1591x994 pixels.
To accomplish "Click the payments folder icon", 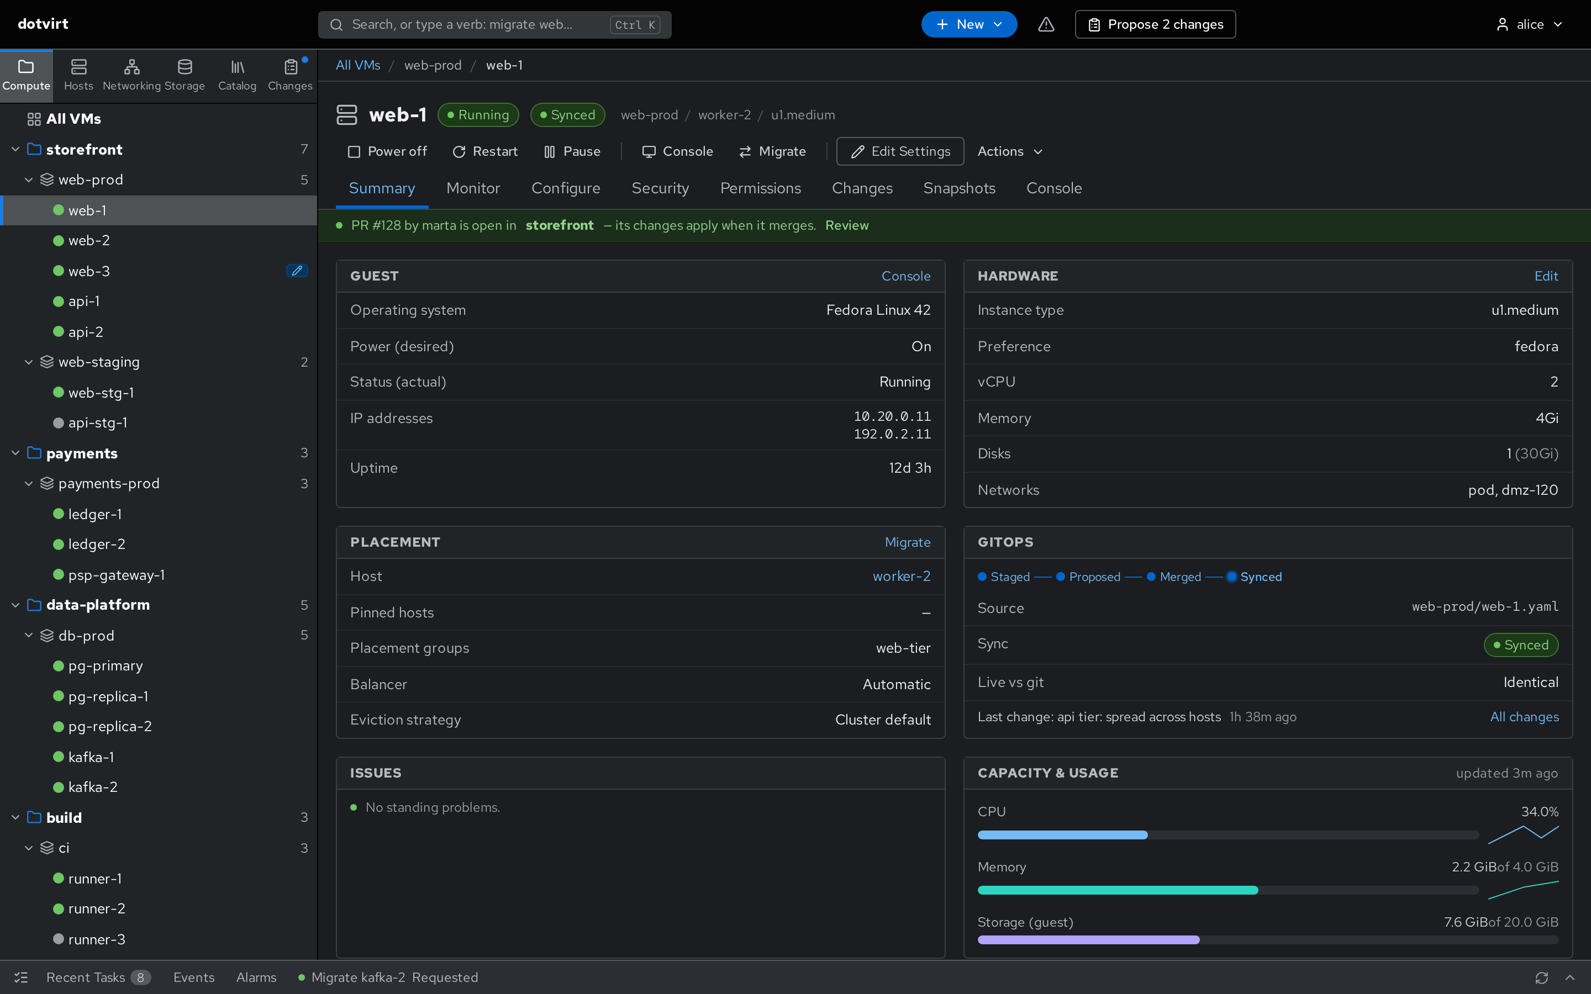I will pyautogui.click(x=34, y=453).
